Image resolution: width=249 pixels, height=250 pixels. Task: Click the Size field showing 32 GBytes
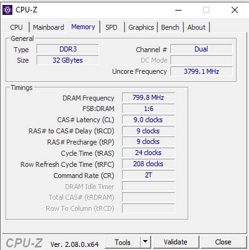68,60
